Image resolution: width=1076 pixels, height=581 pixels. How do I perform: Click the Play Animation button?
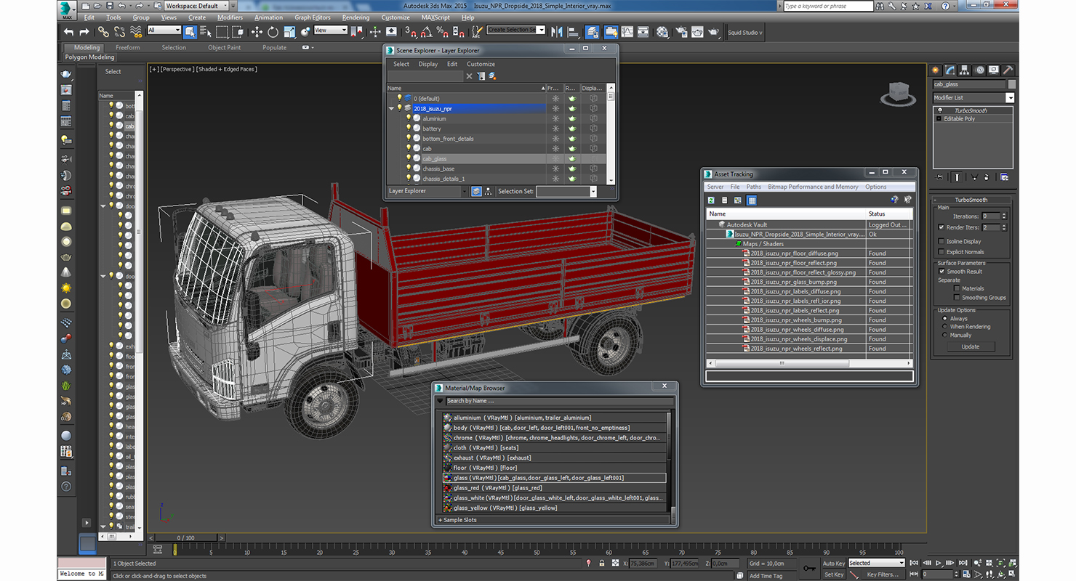click(x=939, y=563)
